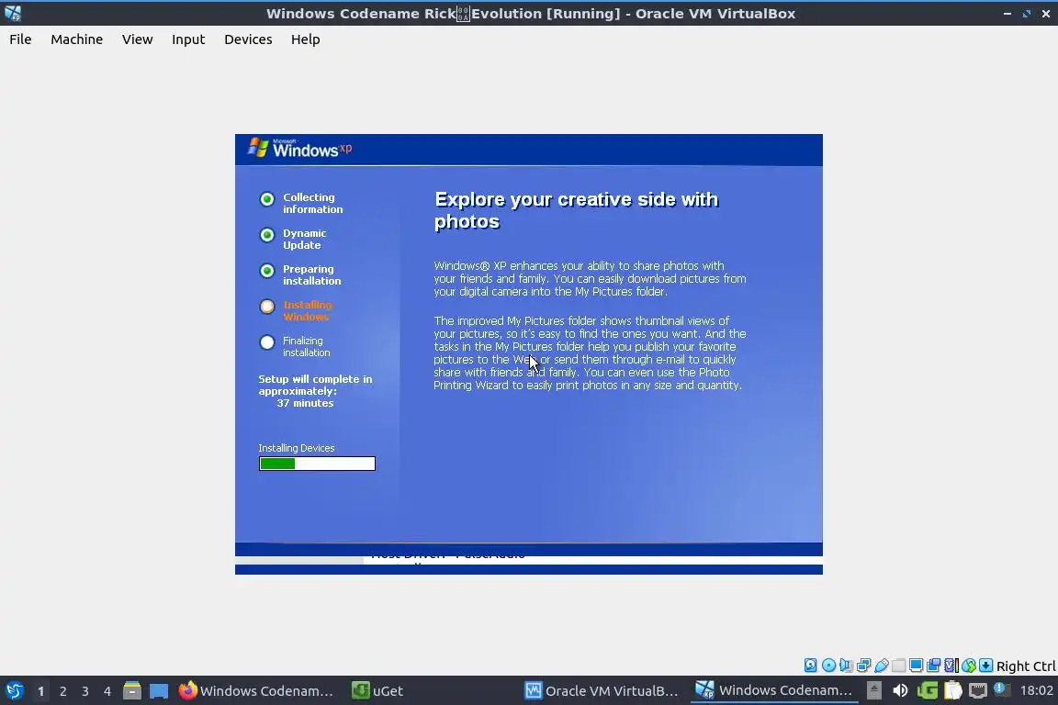Click the network adapters status icon
This screenshot has height=705, width=1058.
(x=863, y=666)
